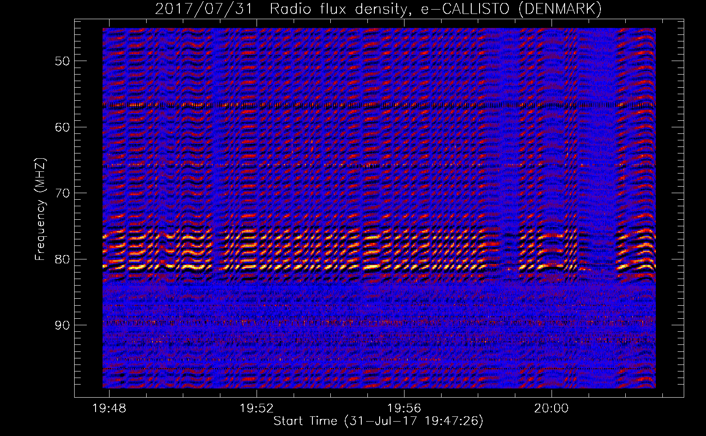Image resolution: width=706 pixels, height=436 pixels.
Task: Click the 'e-CALLISTO (DENMARK)' text in title
Action: (x=511, y=9)
